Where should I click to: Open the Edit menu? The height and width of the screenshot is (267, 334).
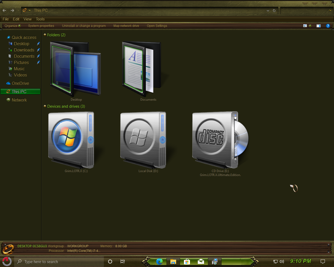pos(16,19)
